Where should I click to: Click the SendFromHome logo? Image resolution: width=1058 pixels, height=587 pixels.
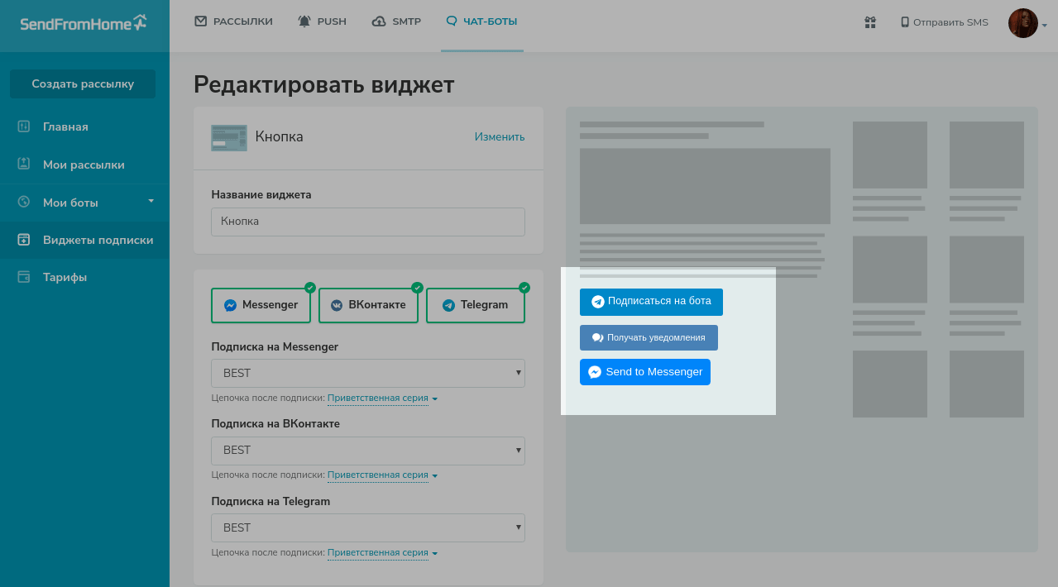point(84,23)
